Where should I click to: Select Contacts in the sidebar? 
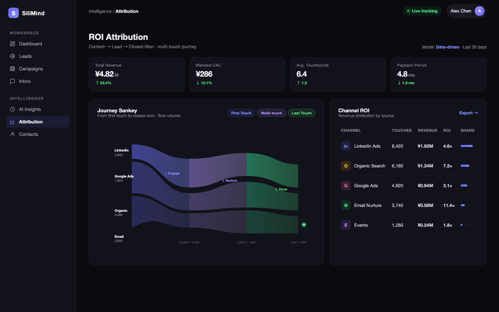(38, 134)
